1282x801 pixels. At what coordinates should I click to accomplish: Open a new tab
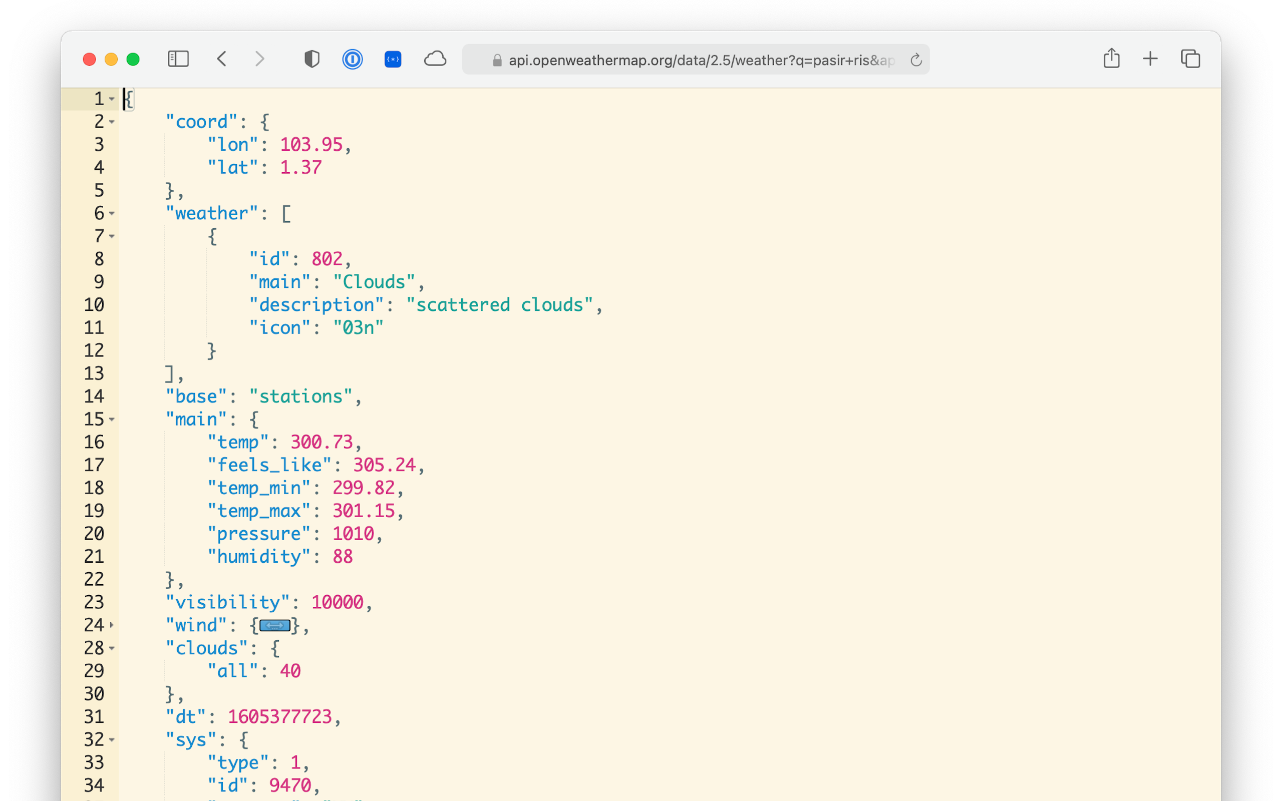(x=1150, y=59)
